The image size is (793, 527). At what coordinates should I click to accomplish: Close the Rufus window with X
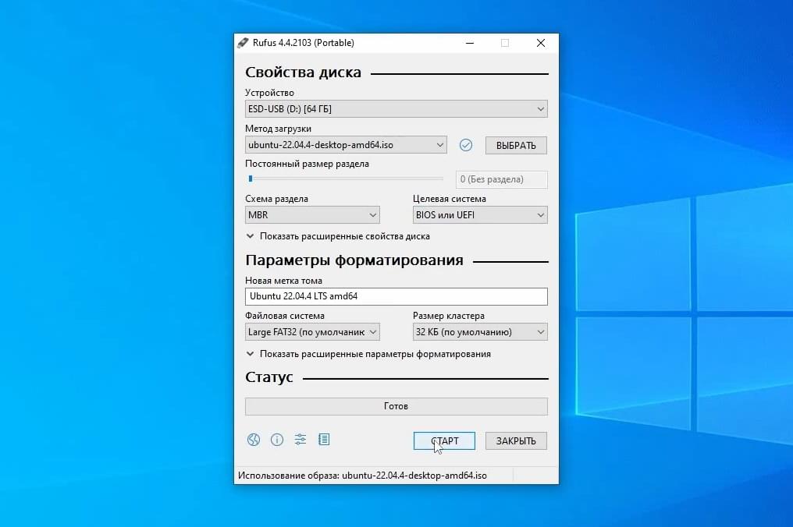(541, 43)
